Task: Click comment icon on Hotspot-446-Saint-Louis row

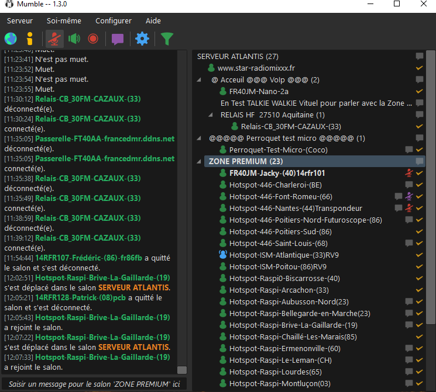Action: click(x=408, y=243)
